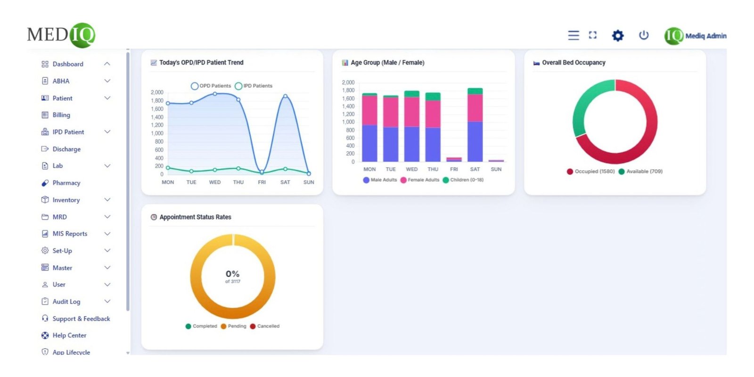754x377 pixels.
Task: Click the ABHA document icon
Action: (45, 81)
